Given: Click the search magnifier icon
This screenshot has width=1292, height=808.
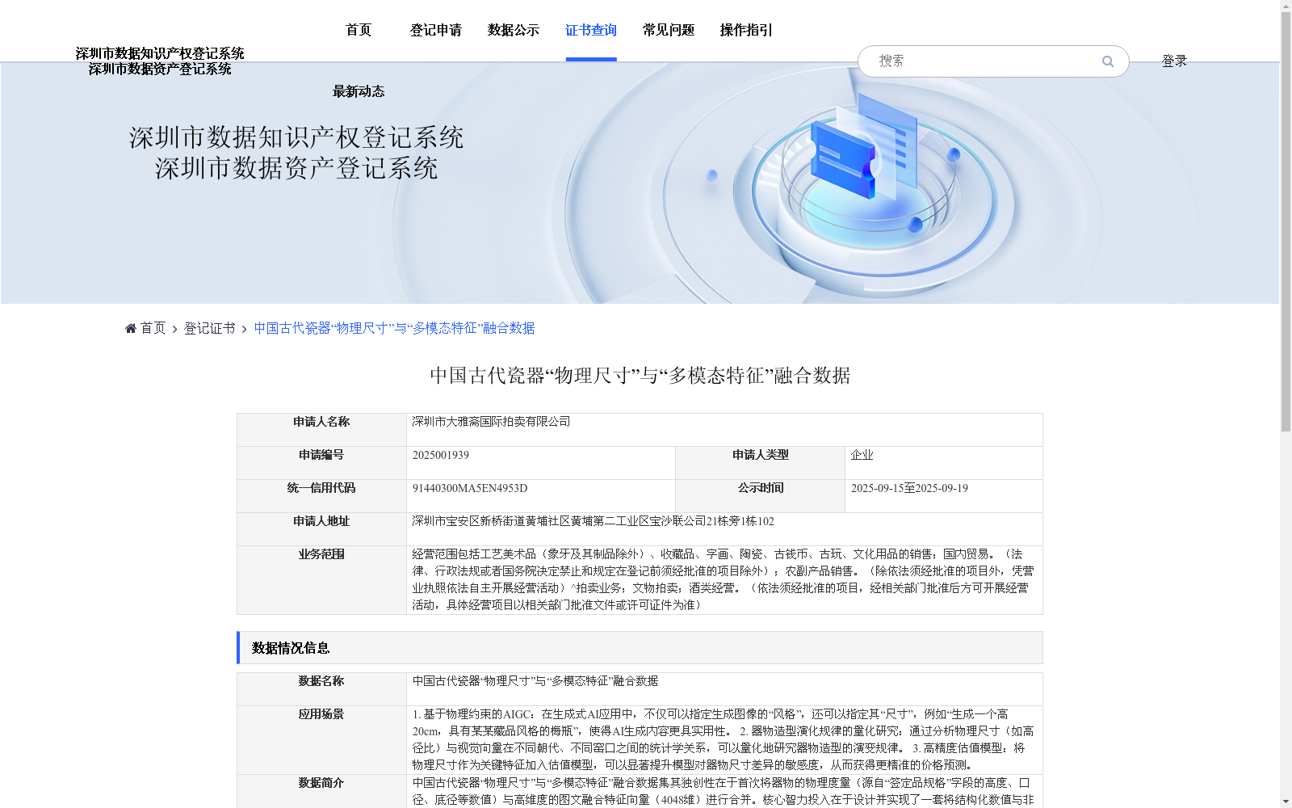Looking at the screenshot, I should pyautogui.click(x=1108, y=61).
